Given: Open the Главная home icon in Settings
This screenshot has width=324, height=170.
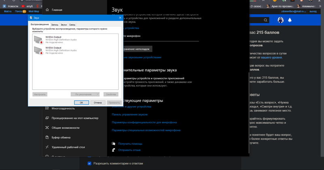Looking at the screenshot, I should click(47, 10).
